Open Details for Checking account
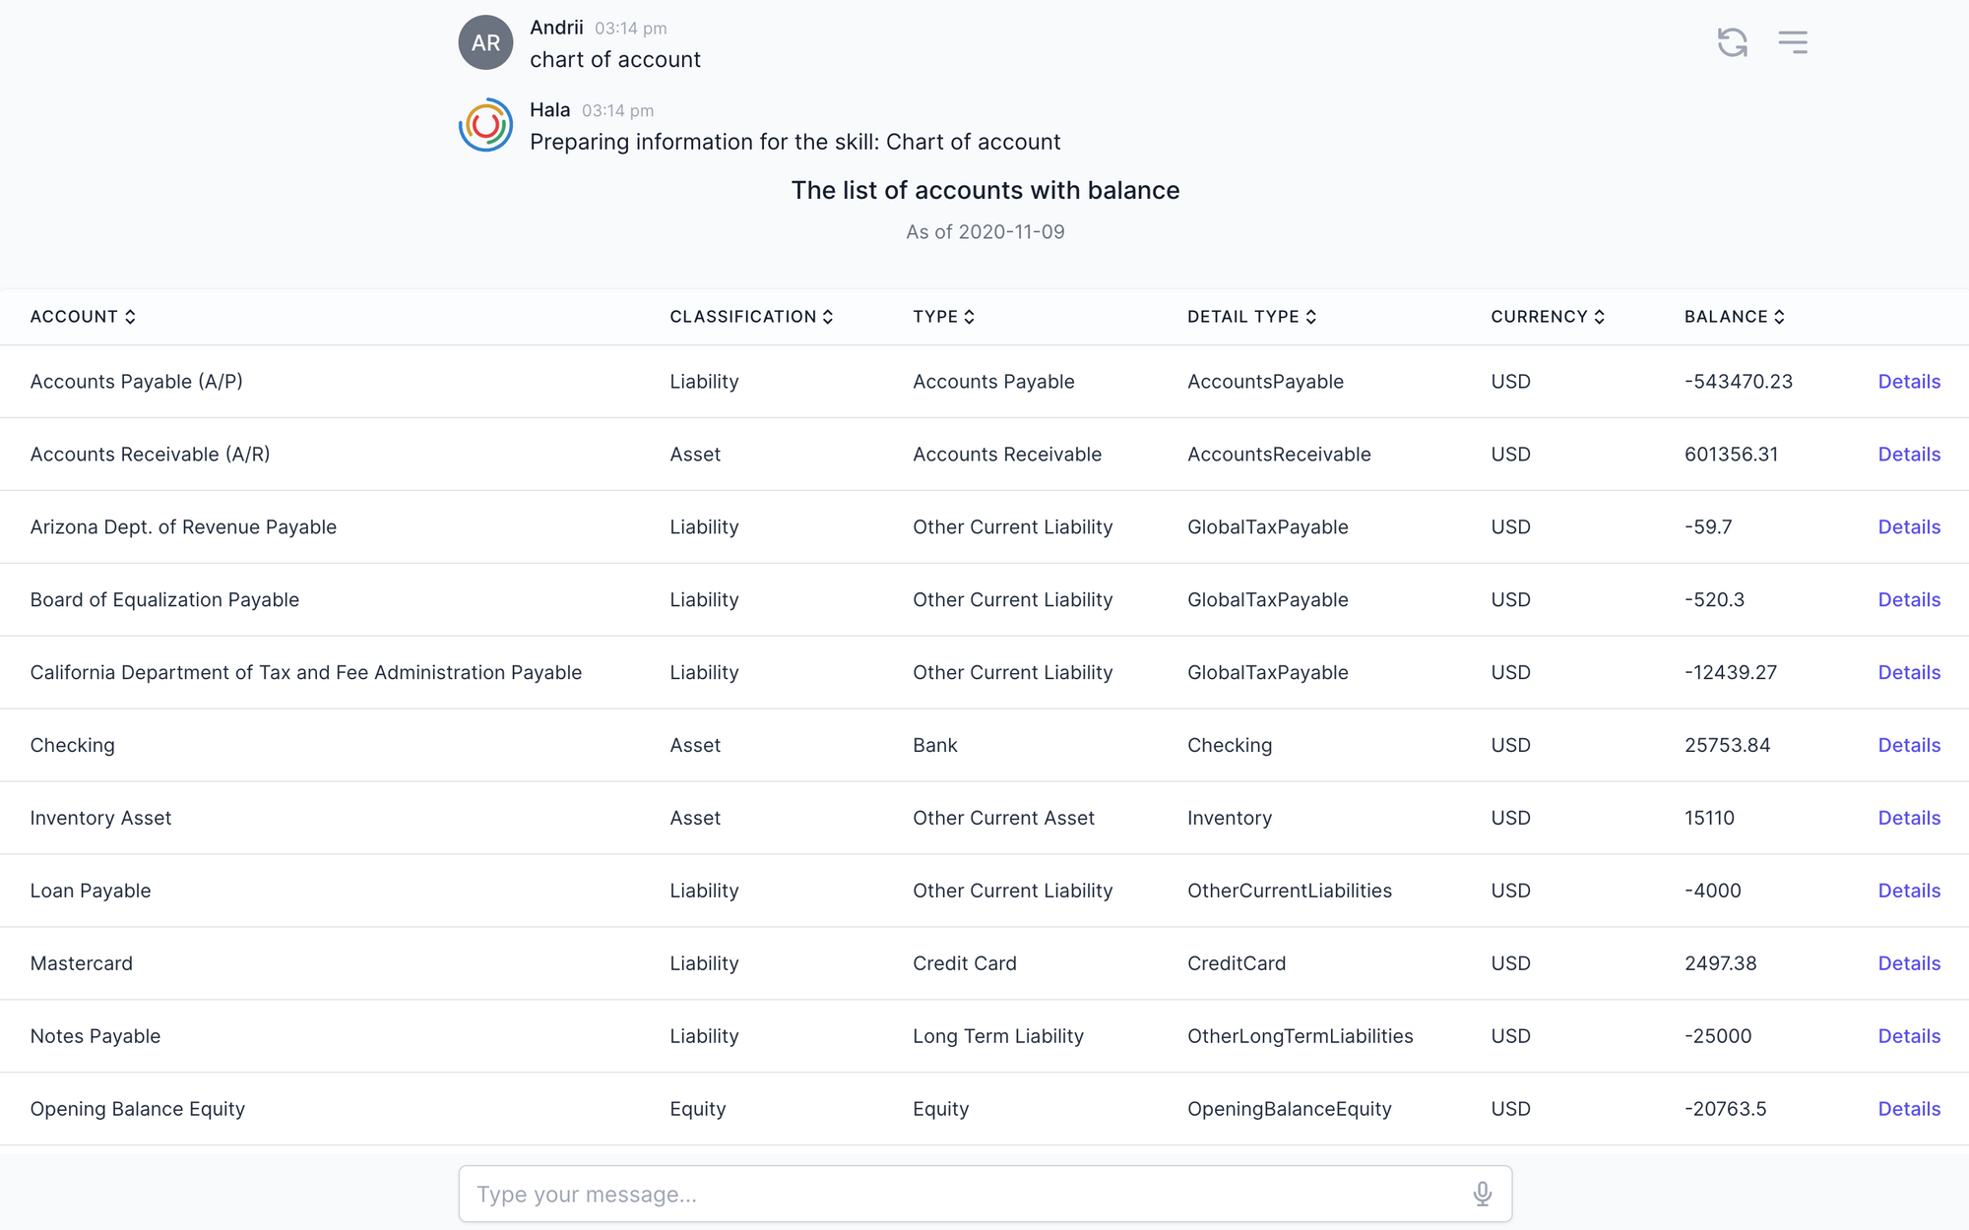Image resolution: width=1969 pixels, height=1230 pixels. tap(1909, 746)
